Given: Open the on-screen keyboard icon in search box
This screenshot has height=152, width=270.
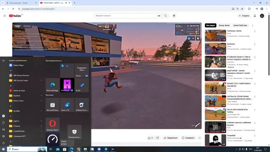Looking at the screenshot, I should pyautogui.click(x=159, y=16).
